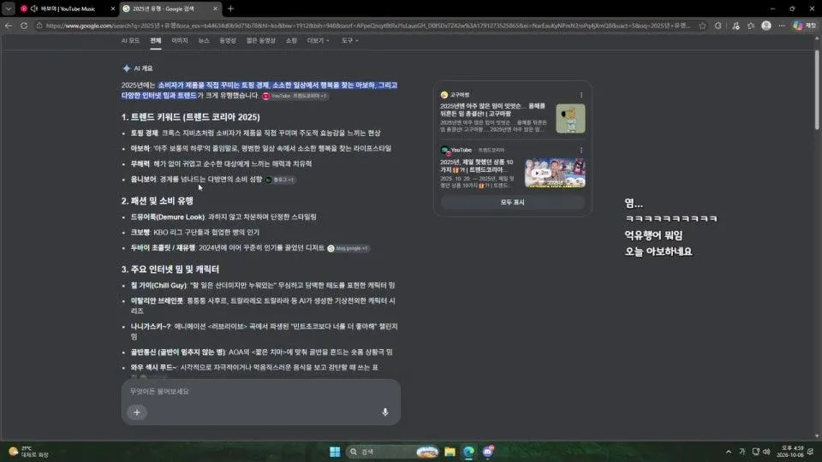Open the 블로그 source chip after 옴니보어
822x462 pixels.
(281, 180)
